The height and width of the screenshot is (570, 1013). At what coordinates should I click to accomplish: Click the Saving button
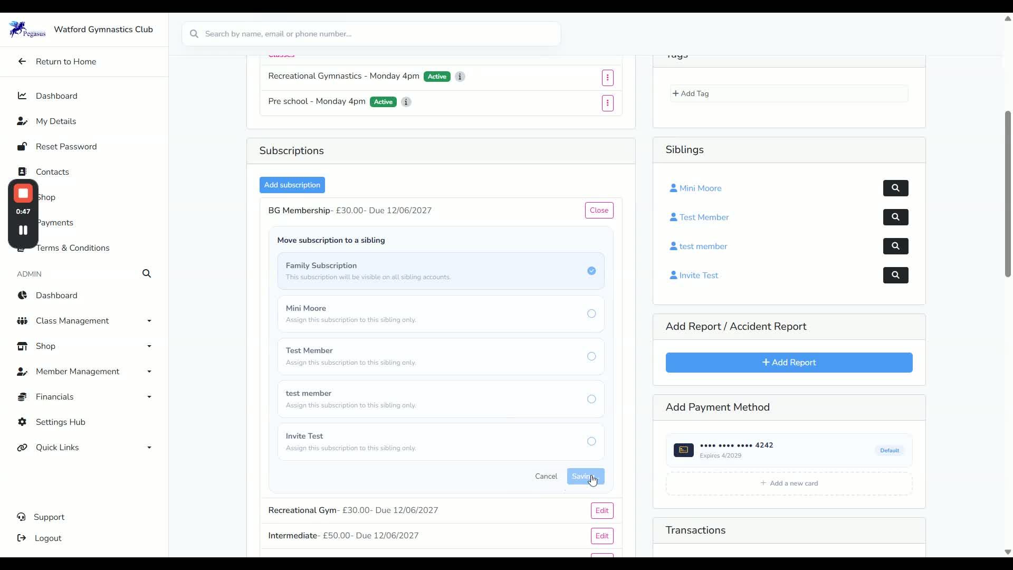click(586, 476)
